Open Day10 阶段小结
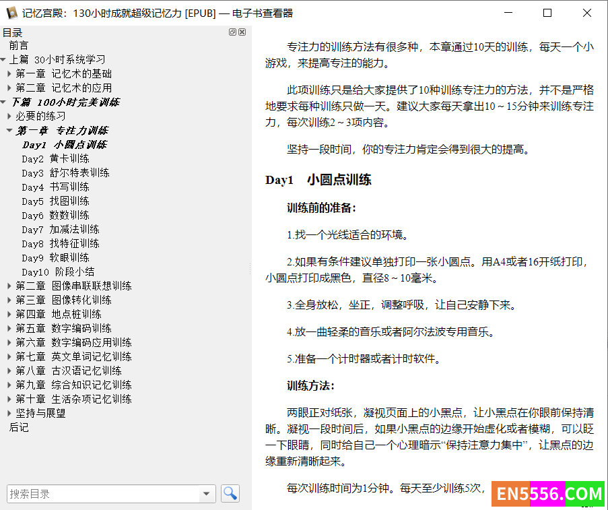Screen dimensions: 608x510 click(x=58, y=272)
